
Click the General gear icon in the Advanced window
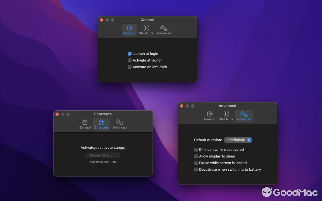210,114
